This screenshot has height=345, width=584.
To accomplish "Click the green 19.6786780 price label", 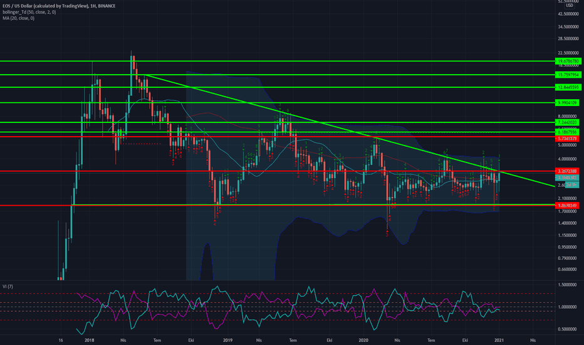I will (568, 61).
